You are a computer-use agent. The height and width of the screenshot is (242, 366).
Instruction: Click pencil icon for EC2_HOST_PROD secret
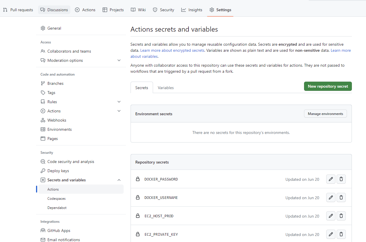331,216
